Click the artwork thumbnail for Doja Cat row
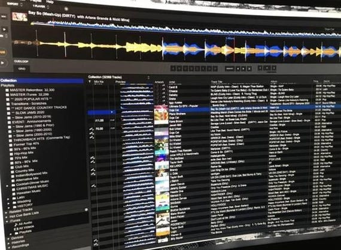The image size is (341, 250). [162, 111]
